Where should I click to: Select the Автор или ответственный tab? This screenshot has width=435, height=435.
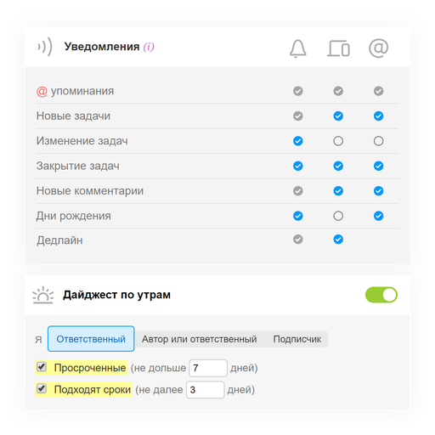[x=199, y=339]
